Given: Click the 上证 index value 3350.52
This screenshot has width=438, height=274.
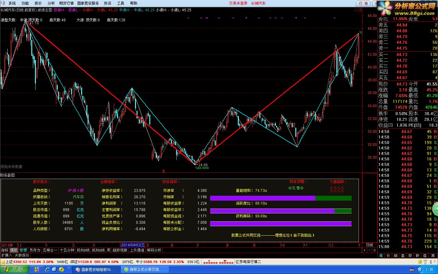Looking at the screenshot, I should pos(20,262).
